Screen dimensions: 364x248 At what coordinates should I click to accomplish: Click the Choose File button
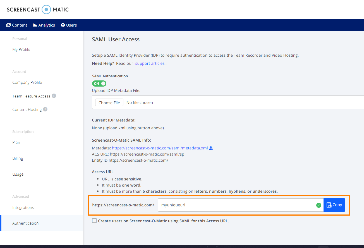(x=109, y=102)
